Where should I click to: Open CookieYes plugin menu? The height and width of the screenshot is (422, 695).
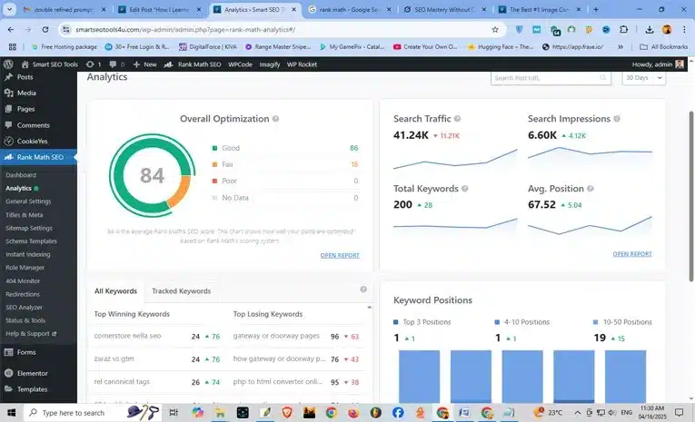(x=32, y=142)
